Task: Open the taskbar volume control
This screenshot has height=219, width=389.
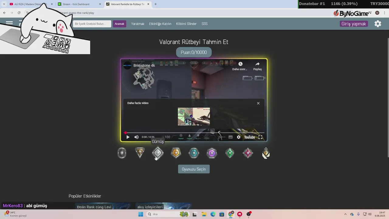Action: (370, 214)
